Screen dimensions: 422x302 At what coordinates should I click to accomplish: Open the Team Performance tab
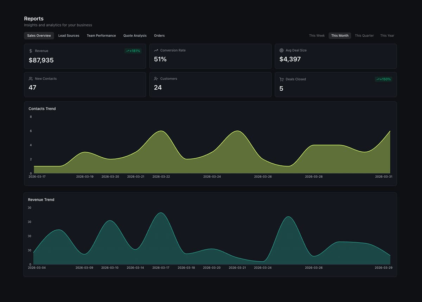pyautogui.click(x=101, y=35)
